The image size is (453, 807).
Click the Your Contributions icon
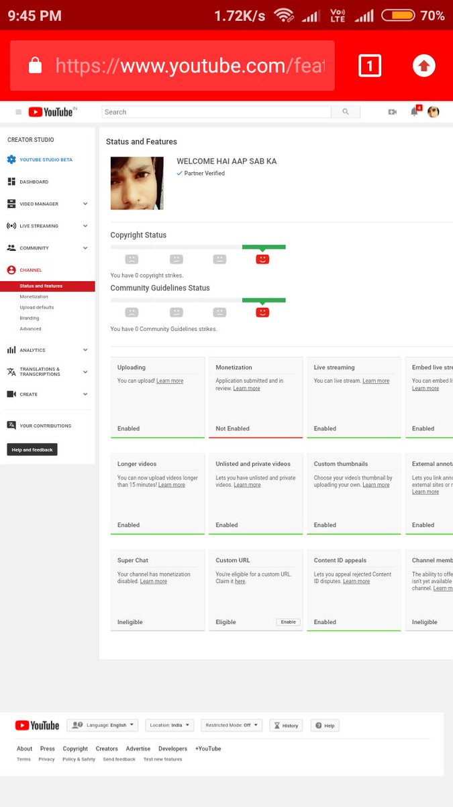pos(11,425)
